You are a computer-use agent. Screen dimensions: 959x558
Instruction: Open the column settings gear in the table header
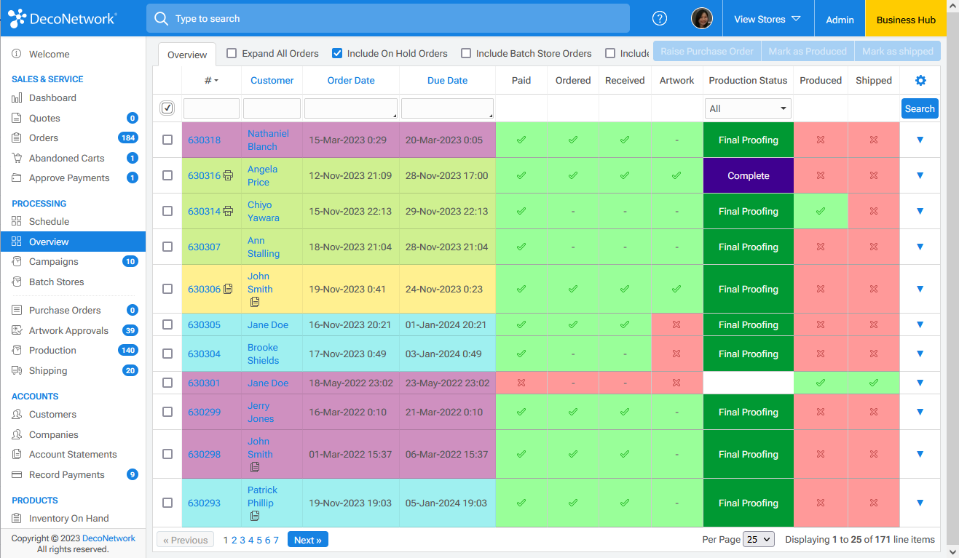(920, 80)
